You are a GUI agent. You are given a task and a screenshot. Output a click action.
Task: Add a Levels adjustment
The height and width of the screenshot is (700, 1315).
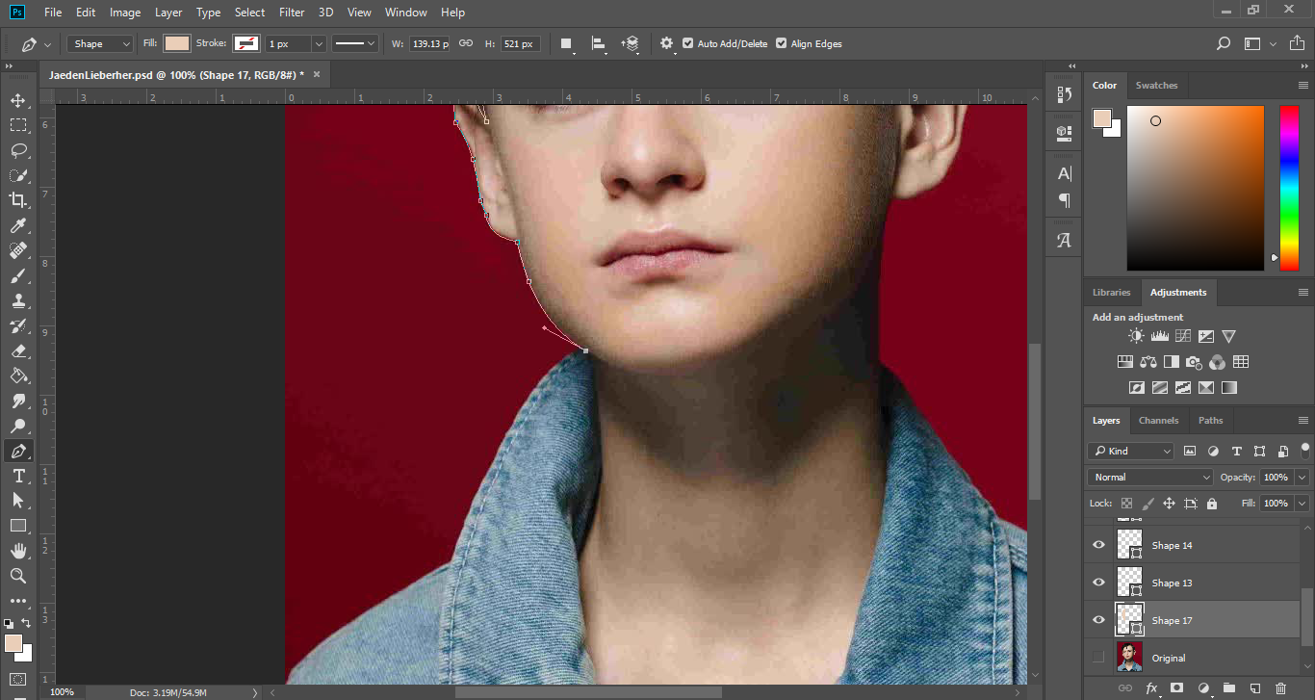pos(1159,336)
